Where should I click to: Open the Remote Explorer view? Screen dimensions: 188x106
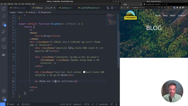point(4,47)
